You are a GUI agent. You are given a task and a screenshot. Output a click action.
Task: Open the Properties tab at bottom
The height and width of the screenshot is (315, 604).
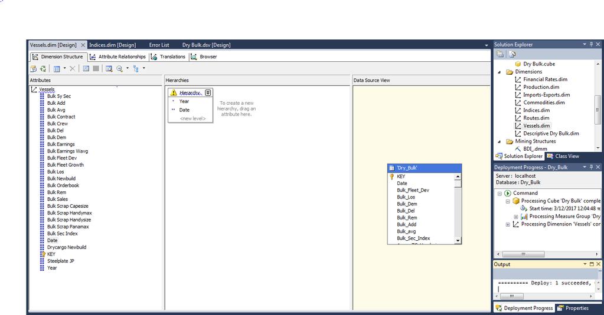(x=573, y=308)
